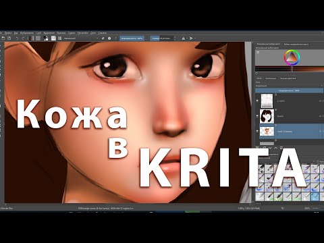
Task: Open the Изображение menu
Action: coord(27,33)
